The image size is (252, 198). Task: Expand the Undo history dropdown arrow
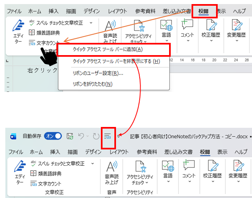[87, 136]
